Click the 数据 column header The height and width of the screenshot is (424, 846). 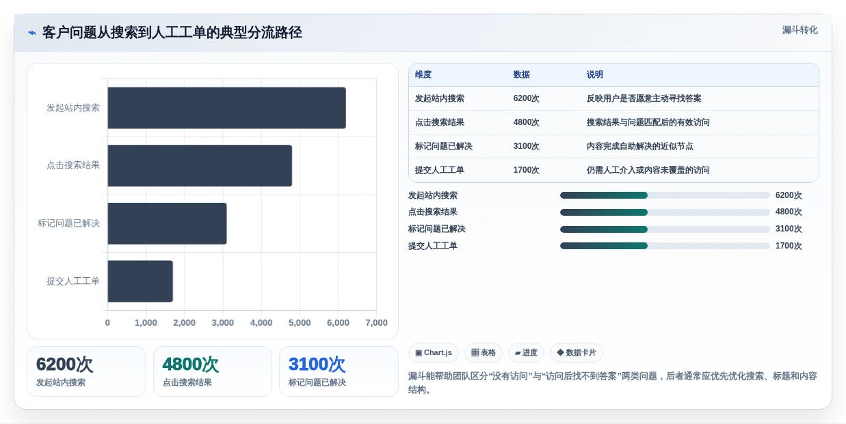(x=522, y=74)
